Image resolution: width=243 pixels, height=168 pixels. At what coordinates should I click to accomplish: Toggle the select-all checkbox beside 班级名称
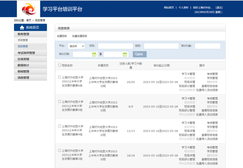(60, 65)
